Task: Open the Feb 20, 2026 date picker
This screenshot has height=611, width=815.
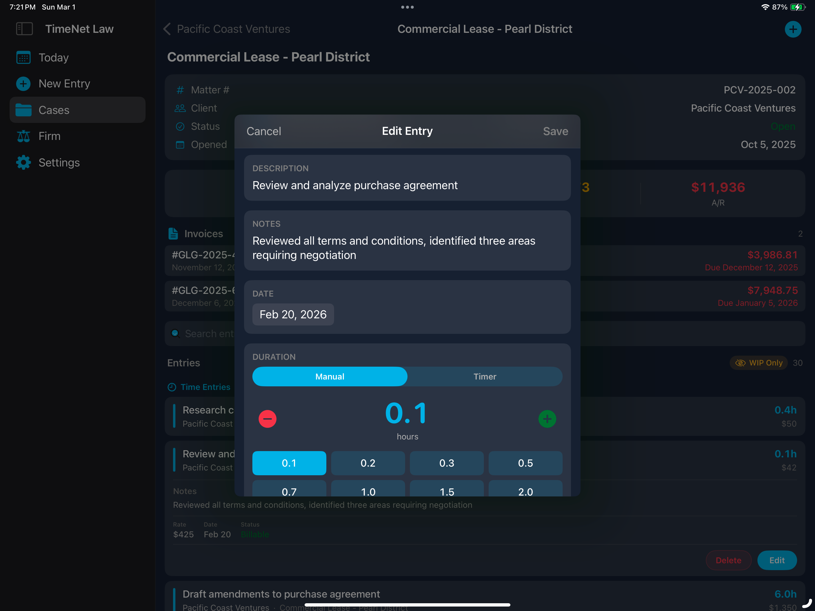Action: [x=293, y=314]
